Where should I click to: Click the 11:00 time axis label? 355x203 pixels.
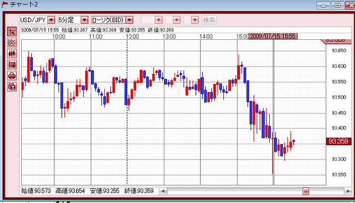coord(96,36)
